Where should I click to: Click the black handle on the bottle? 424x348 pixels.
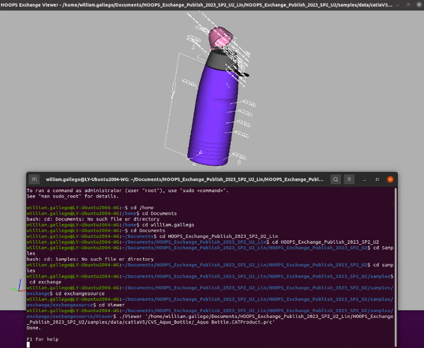(246, 75)
